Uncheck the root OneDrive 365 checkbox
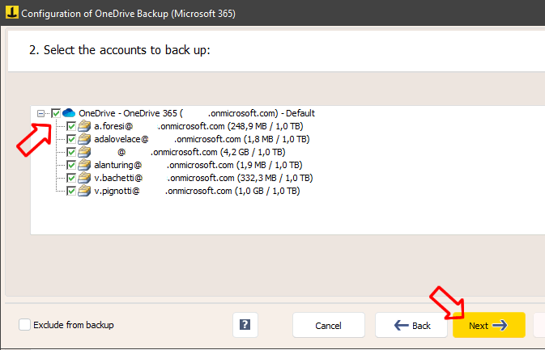Screen dimensions: 545x350 56,113
